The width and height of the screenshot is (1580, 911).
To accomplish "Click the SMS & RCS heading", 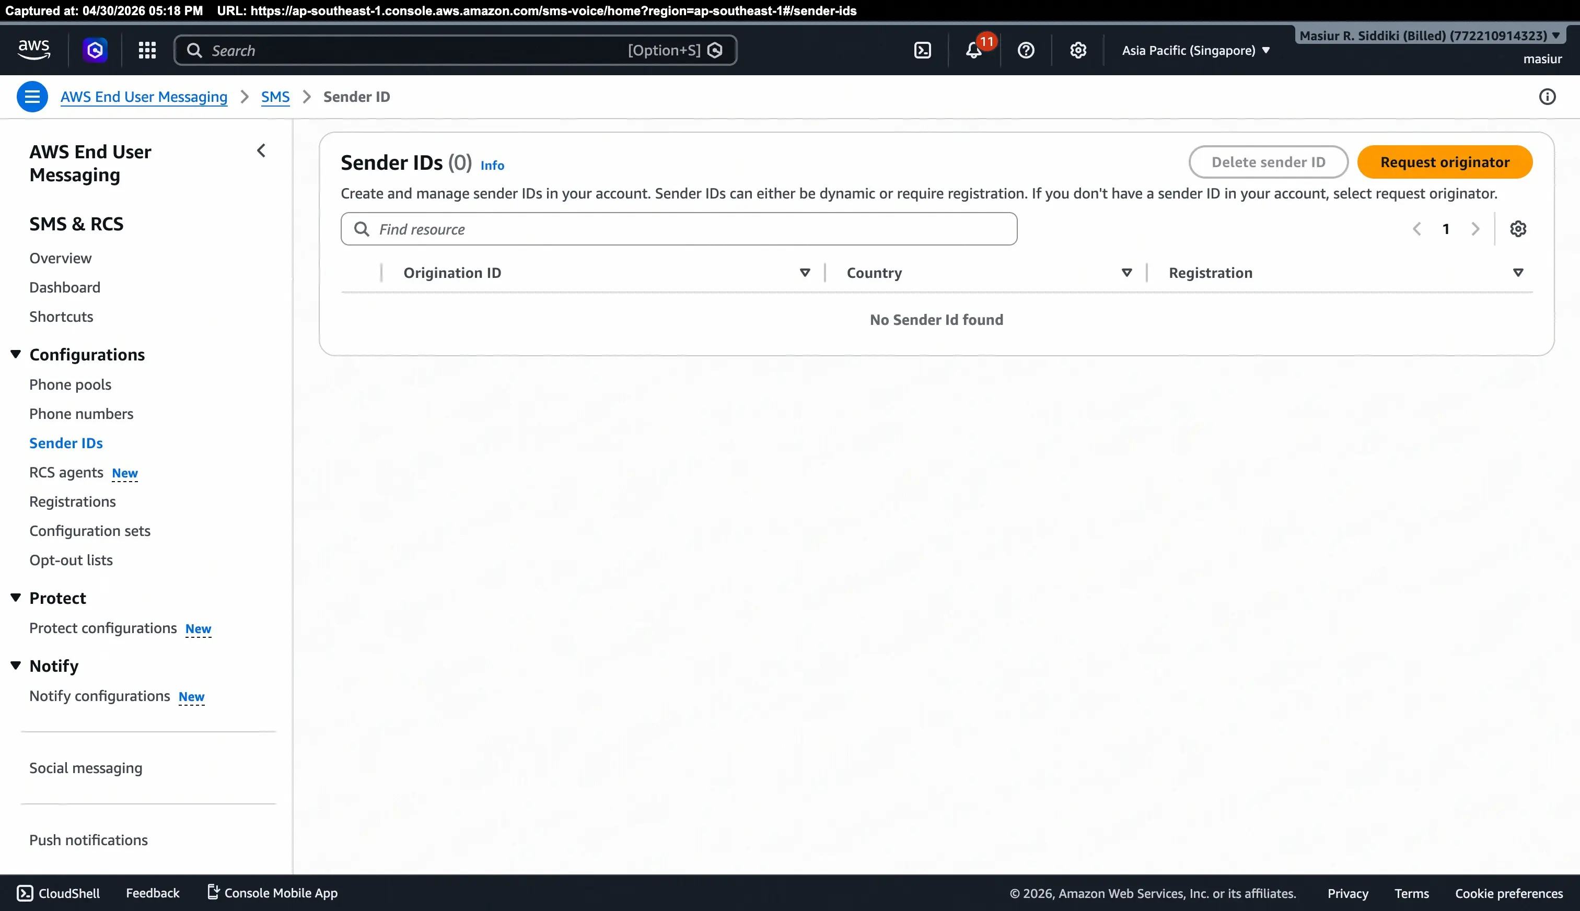I will [x=76, y=224].
